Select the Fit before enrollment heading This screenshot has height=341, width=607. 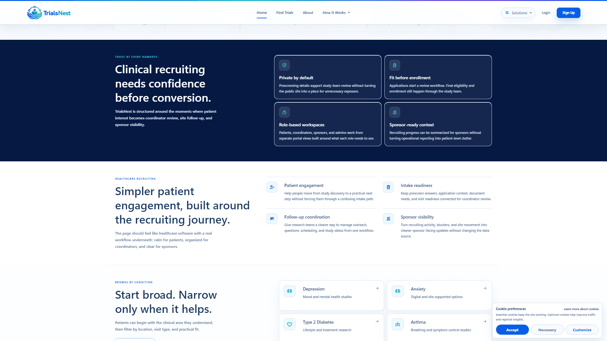(410, 78)
